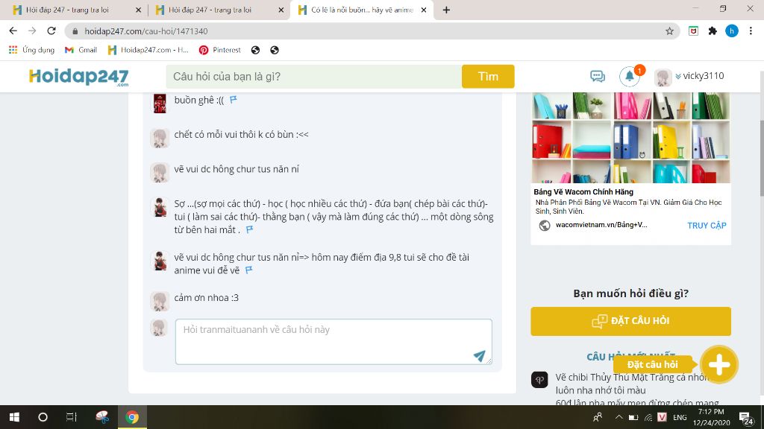Click avatar beside 'buồn ghê :((' comment

click(160, 103)
